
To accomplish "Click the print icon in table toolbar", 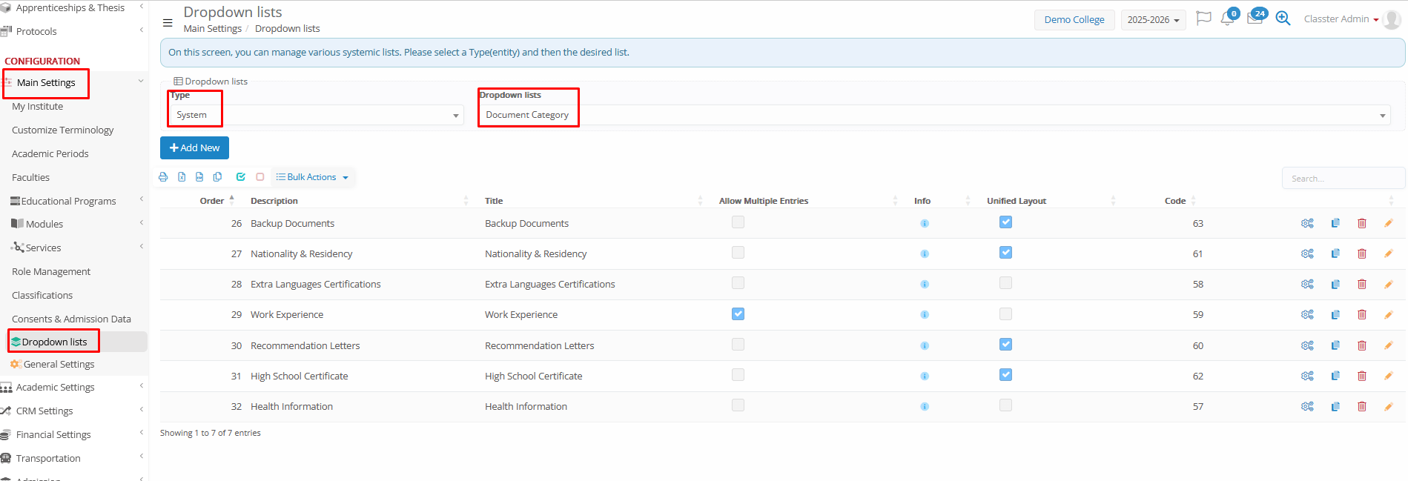I will (x=163, y=177).
